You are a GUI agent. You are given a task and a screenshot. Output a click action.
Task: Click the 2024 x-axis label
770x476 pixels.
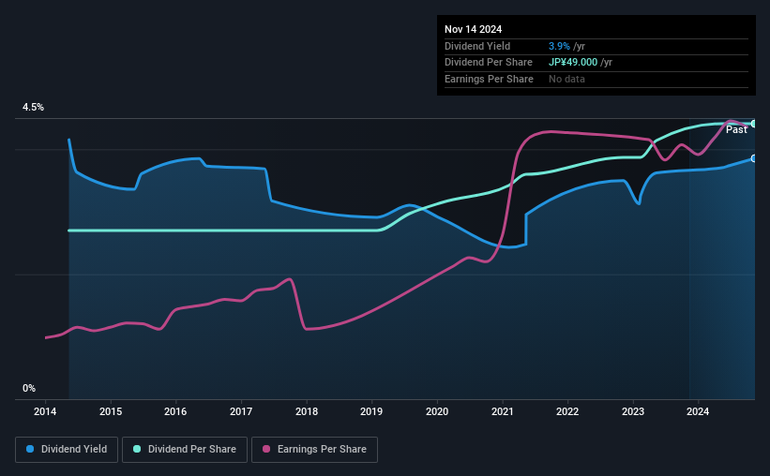[x=698, y=411]
